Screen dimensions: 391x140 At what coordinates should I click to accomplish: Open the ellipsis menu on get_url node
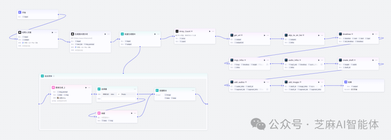[268, 35]
